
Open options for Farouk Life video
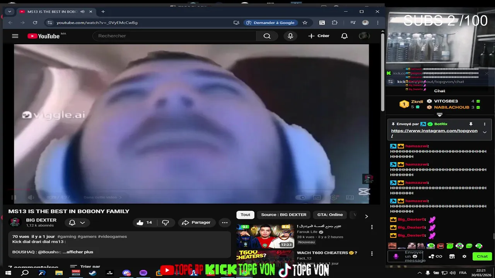372,227
